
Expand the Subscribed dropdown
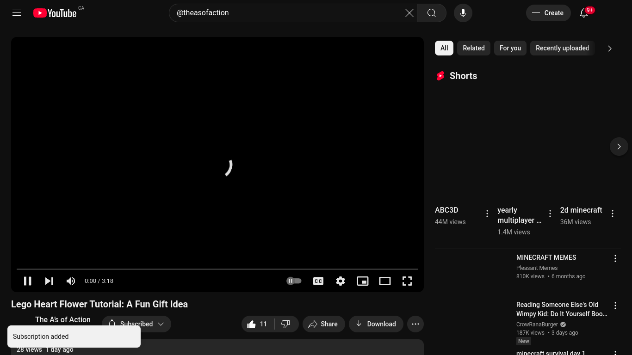136,324
